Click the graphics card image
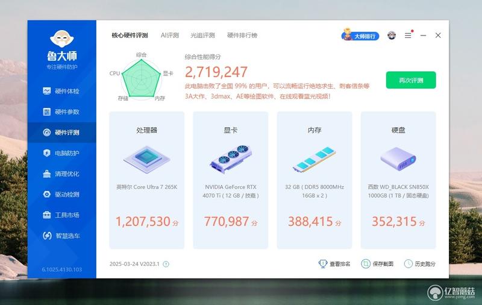 (x=231, y=159)
